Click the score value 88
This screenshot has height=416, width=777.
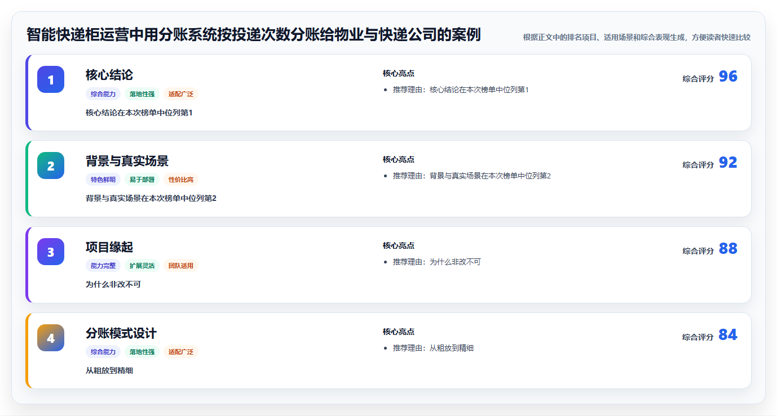point(728,249)
